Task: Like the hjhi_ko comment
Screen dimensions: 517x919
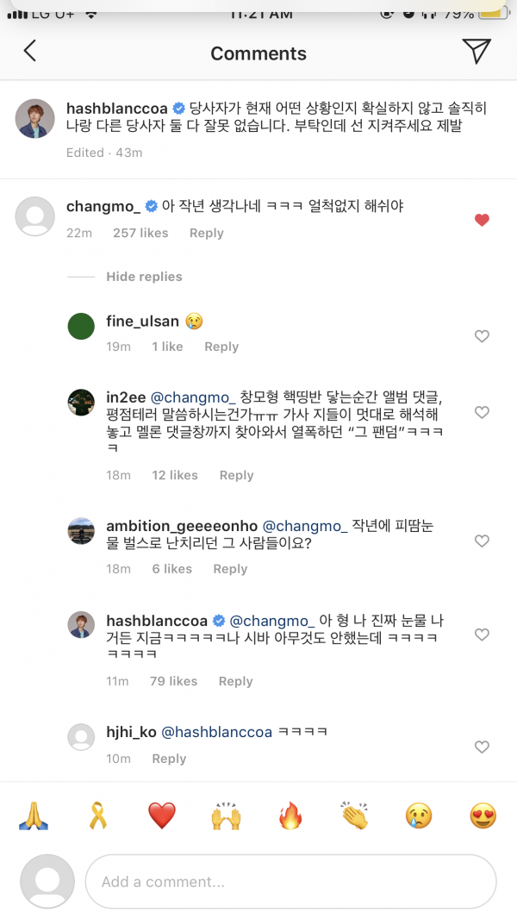Action: click(483, 747)
